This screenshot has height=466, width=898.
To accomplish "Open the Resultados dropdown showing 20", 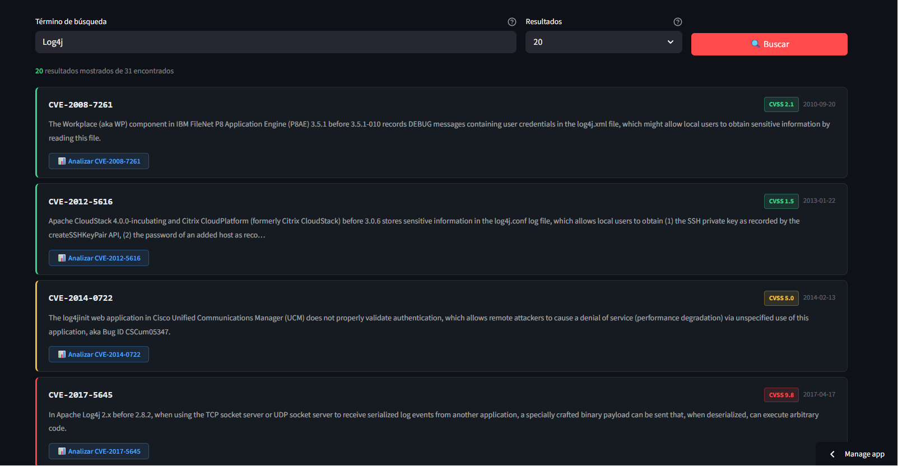I will click(603, 42).
